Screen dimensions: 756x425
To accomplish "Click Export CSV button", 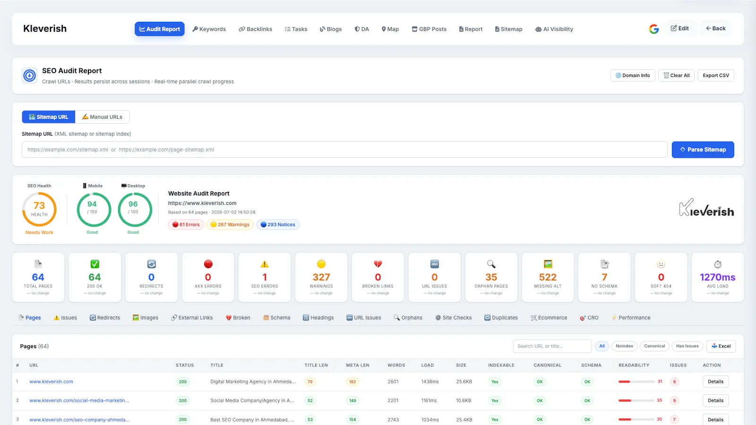I will tap(716, 76).
